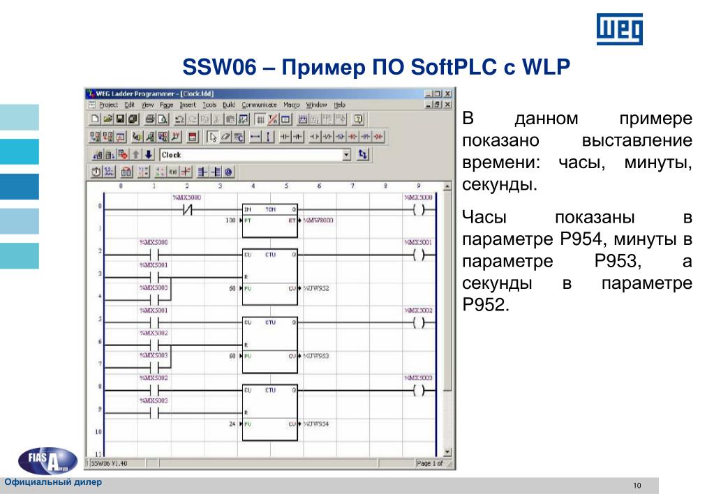Select the CTU block outputting %UW952
The height and width of the screenshot is (494, 714).
(x=270, y=277)
